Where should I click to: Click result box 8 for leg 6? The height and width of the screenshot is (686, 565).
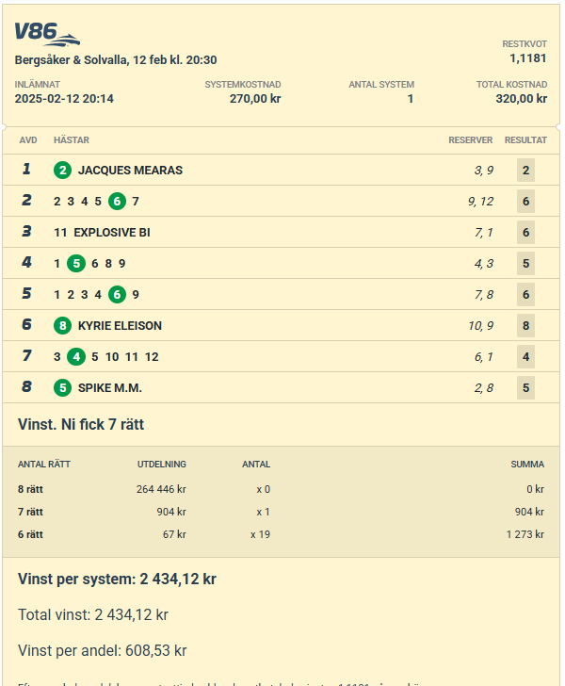tap(525, 325)
